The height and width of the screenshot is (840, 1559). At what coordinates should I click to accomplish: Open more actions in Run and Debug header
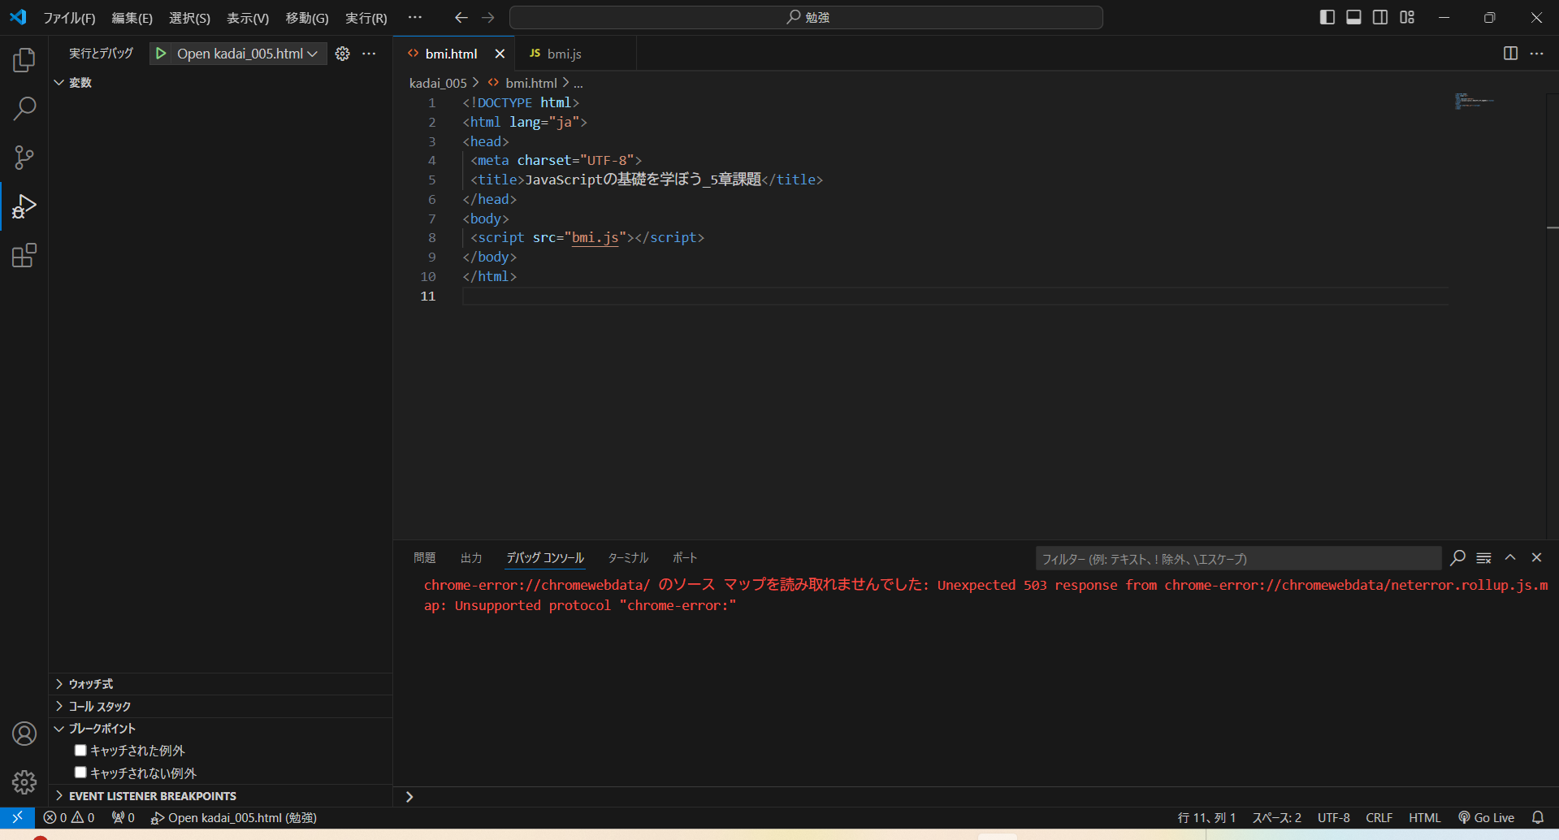coord(369,54)
